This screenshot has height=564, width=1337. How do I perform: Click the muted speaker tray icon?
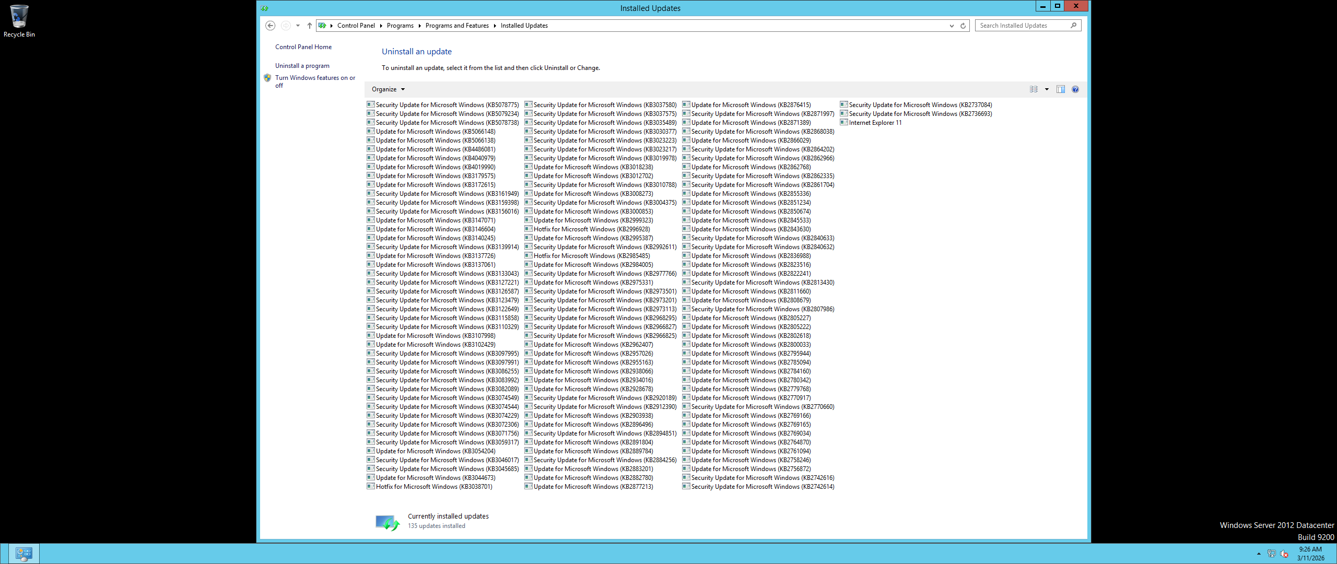click(x=1284, y=554)
